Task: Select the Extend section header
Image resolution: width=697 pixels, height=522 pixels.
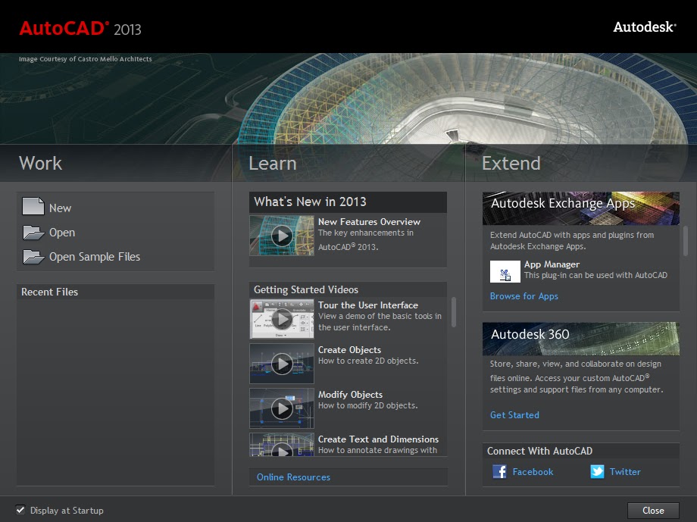Action: [x=511, y=163]
